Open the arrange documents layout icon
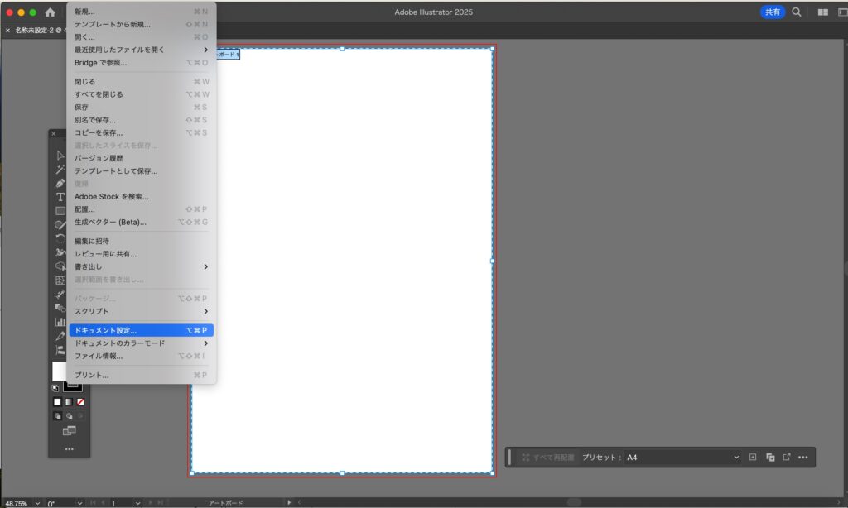The image size is (848, 508). point(823,12)
